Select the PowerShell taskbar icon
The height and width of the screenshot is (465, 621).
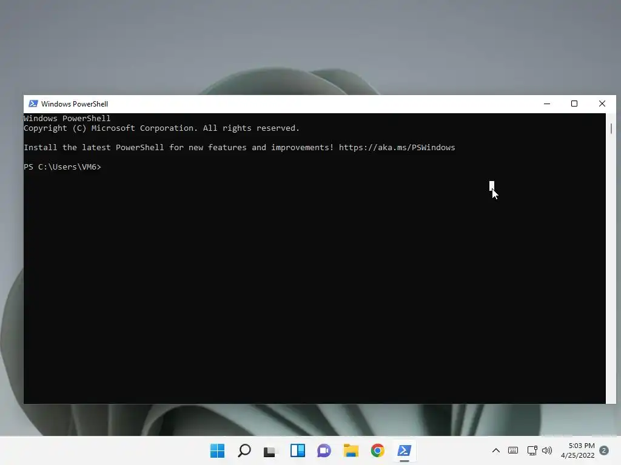pos(404,450)
